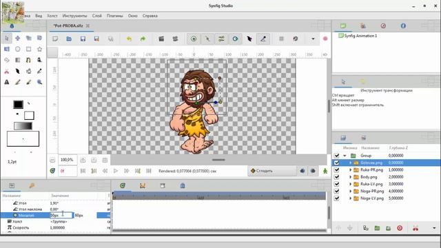This screenshot has width=441, height=248.
Task: Select the Circle tool
Action: (18, 49)
